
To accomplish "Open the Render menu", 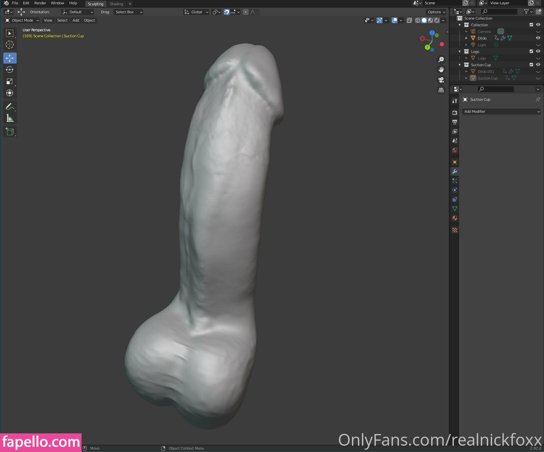I will 40,3.
